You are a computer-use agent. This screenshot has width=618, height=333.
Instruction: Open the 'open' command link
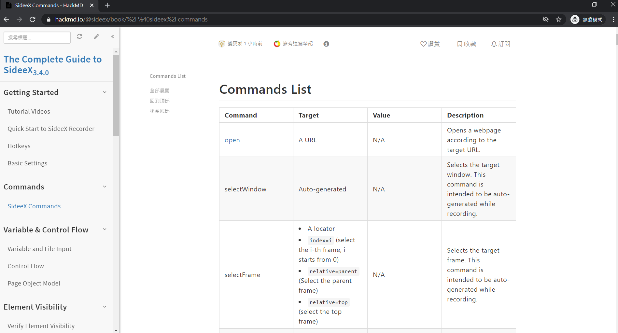coord(232,140)
